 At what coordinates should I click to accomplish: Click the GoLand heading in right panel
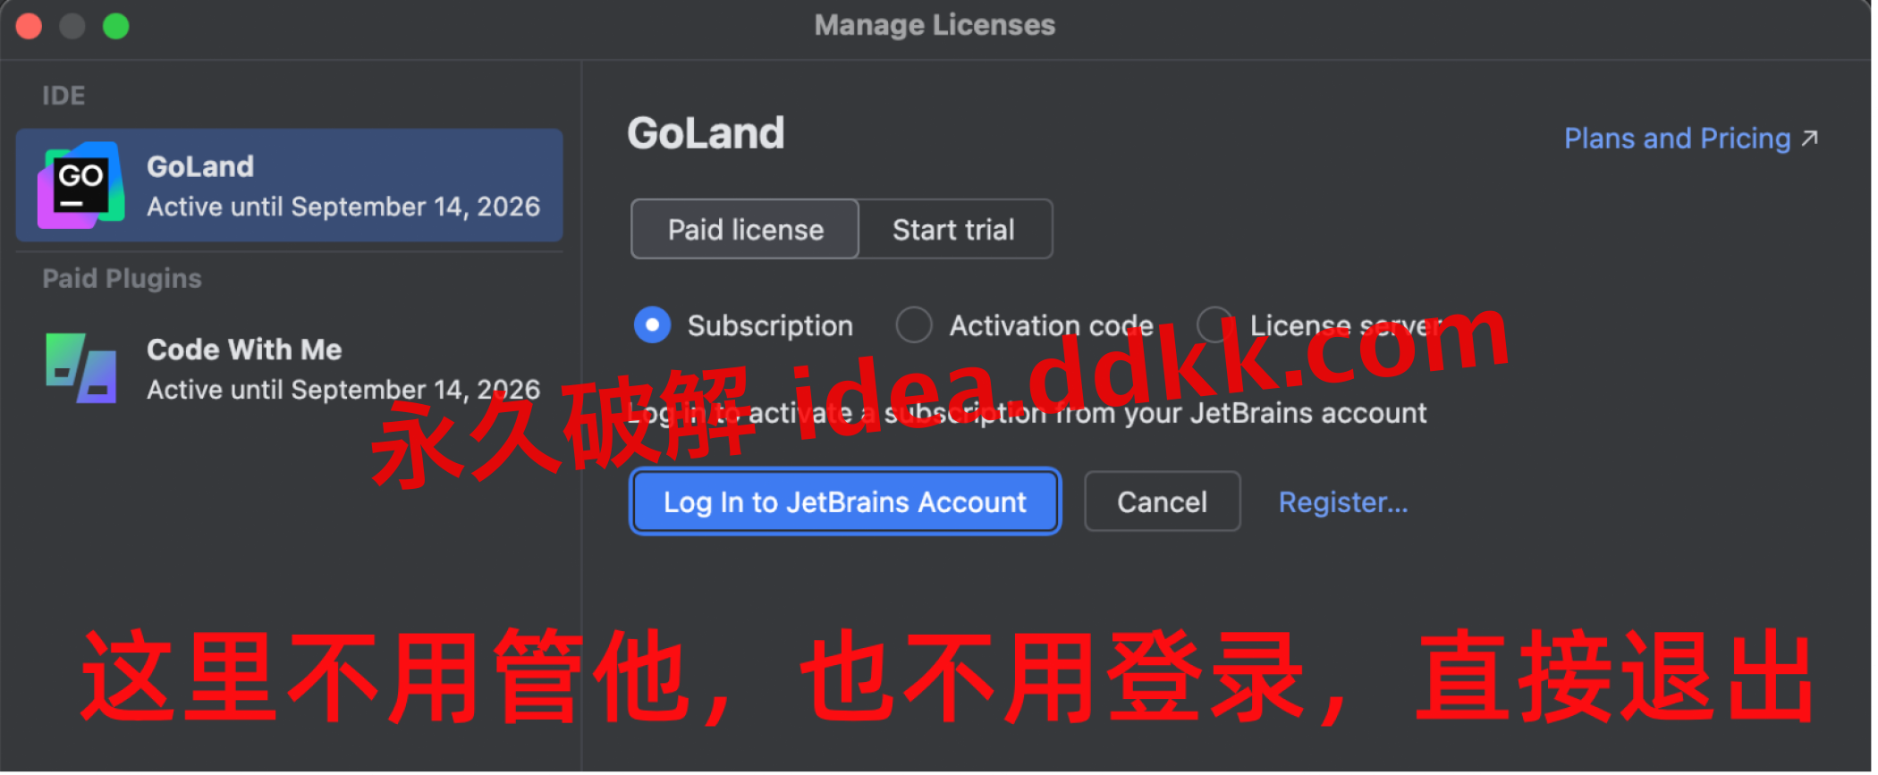[x=706, y=134]
